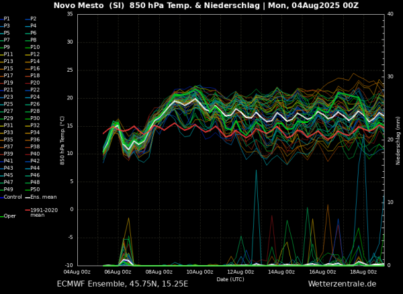403x294 pixels.
Task: Click the P13 legend label
Action: pos(8,61)
